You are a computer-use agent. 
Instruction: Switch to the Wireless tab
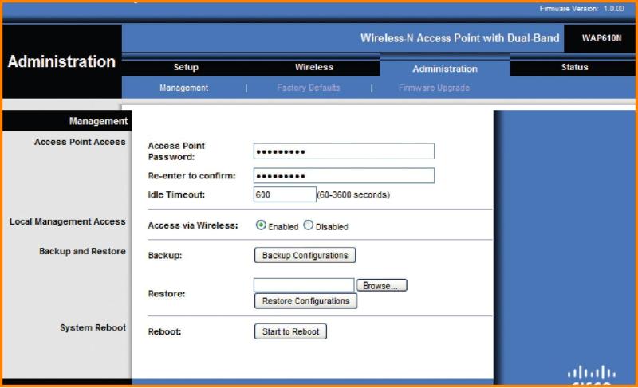314,68
